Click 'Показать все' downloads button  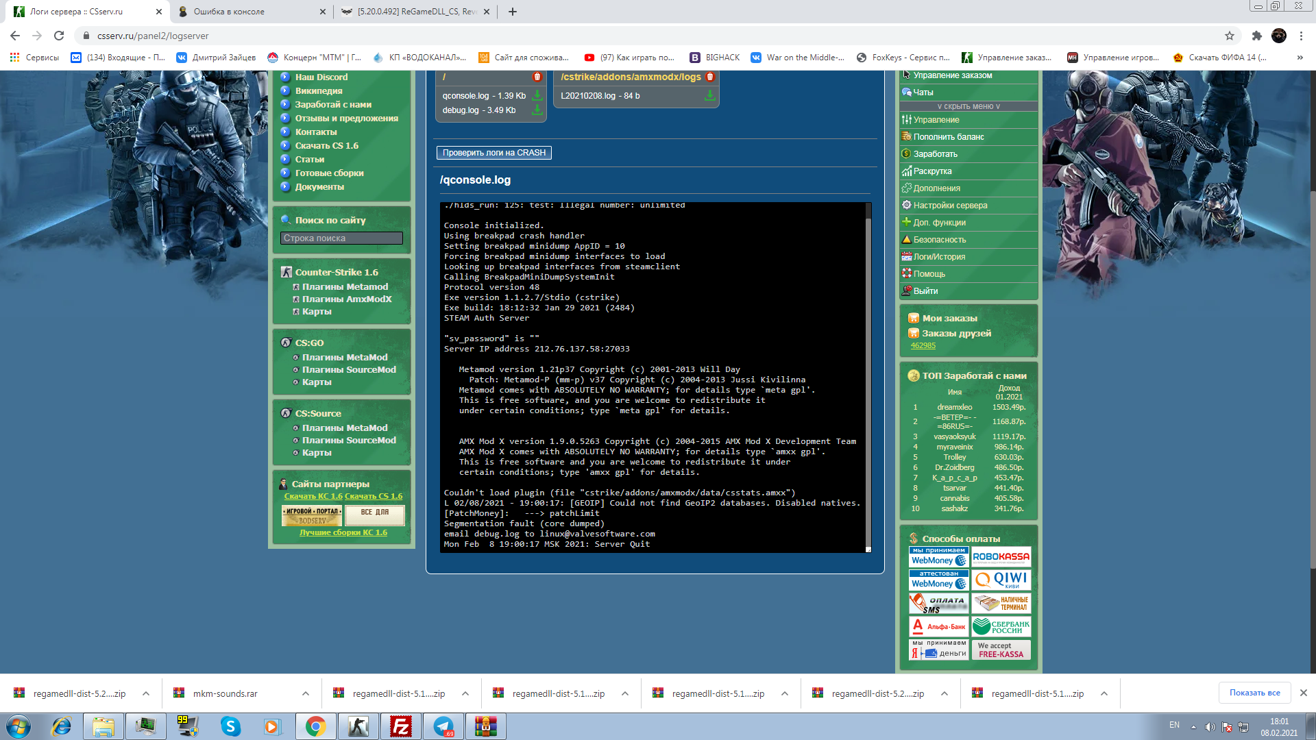click(1254, 693)
